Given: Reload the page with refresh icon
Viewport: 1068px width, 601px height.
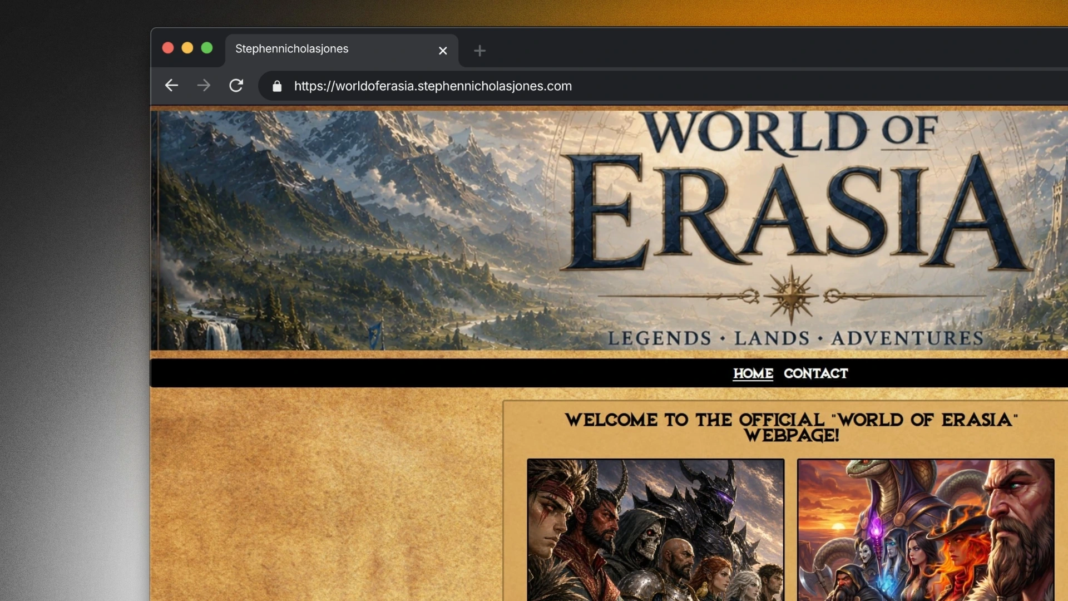Looking at the screenshot, I should point(236,86).
